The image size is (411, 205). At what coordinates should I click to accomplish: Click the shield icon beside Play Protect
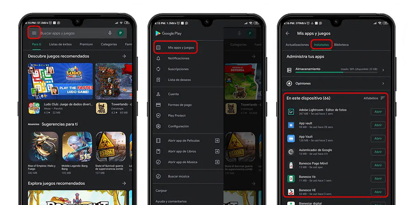158,115
